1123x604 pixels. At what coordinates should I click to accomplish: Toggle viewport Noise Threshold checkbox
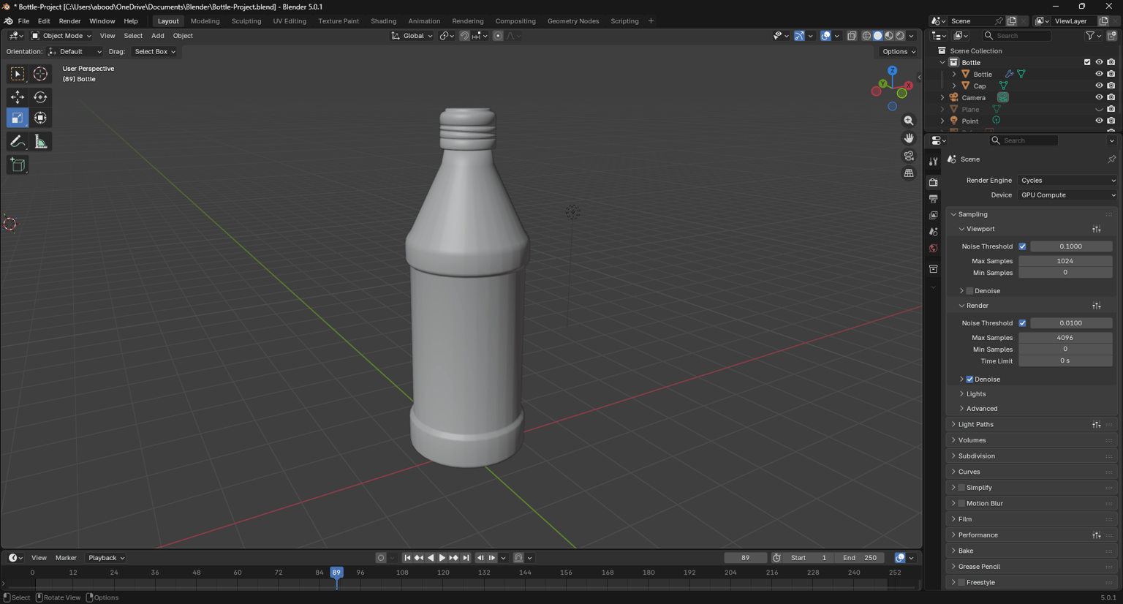click(x=1023, y=246)
